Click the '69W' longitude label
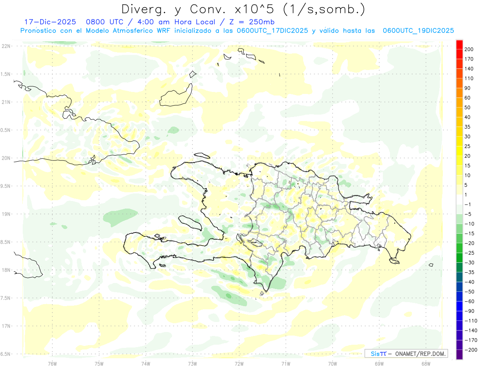Image resolution: width=478 pixels, height=369 pixels. 379,363
